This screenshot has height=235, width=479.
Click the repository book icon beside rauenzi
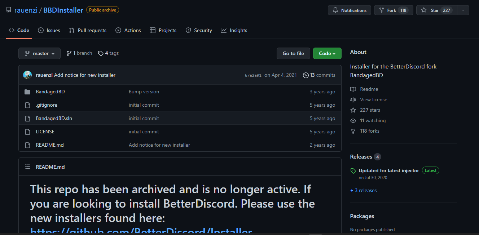9,10
